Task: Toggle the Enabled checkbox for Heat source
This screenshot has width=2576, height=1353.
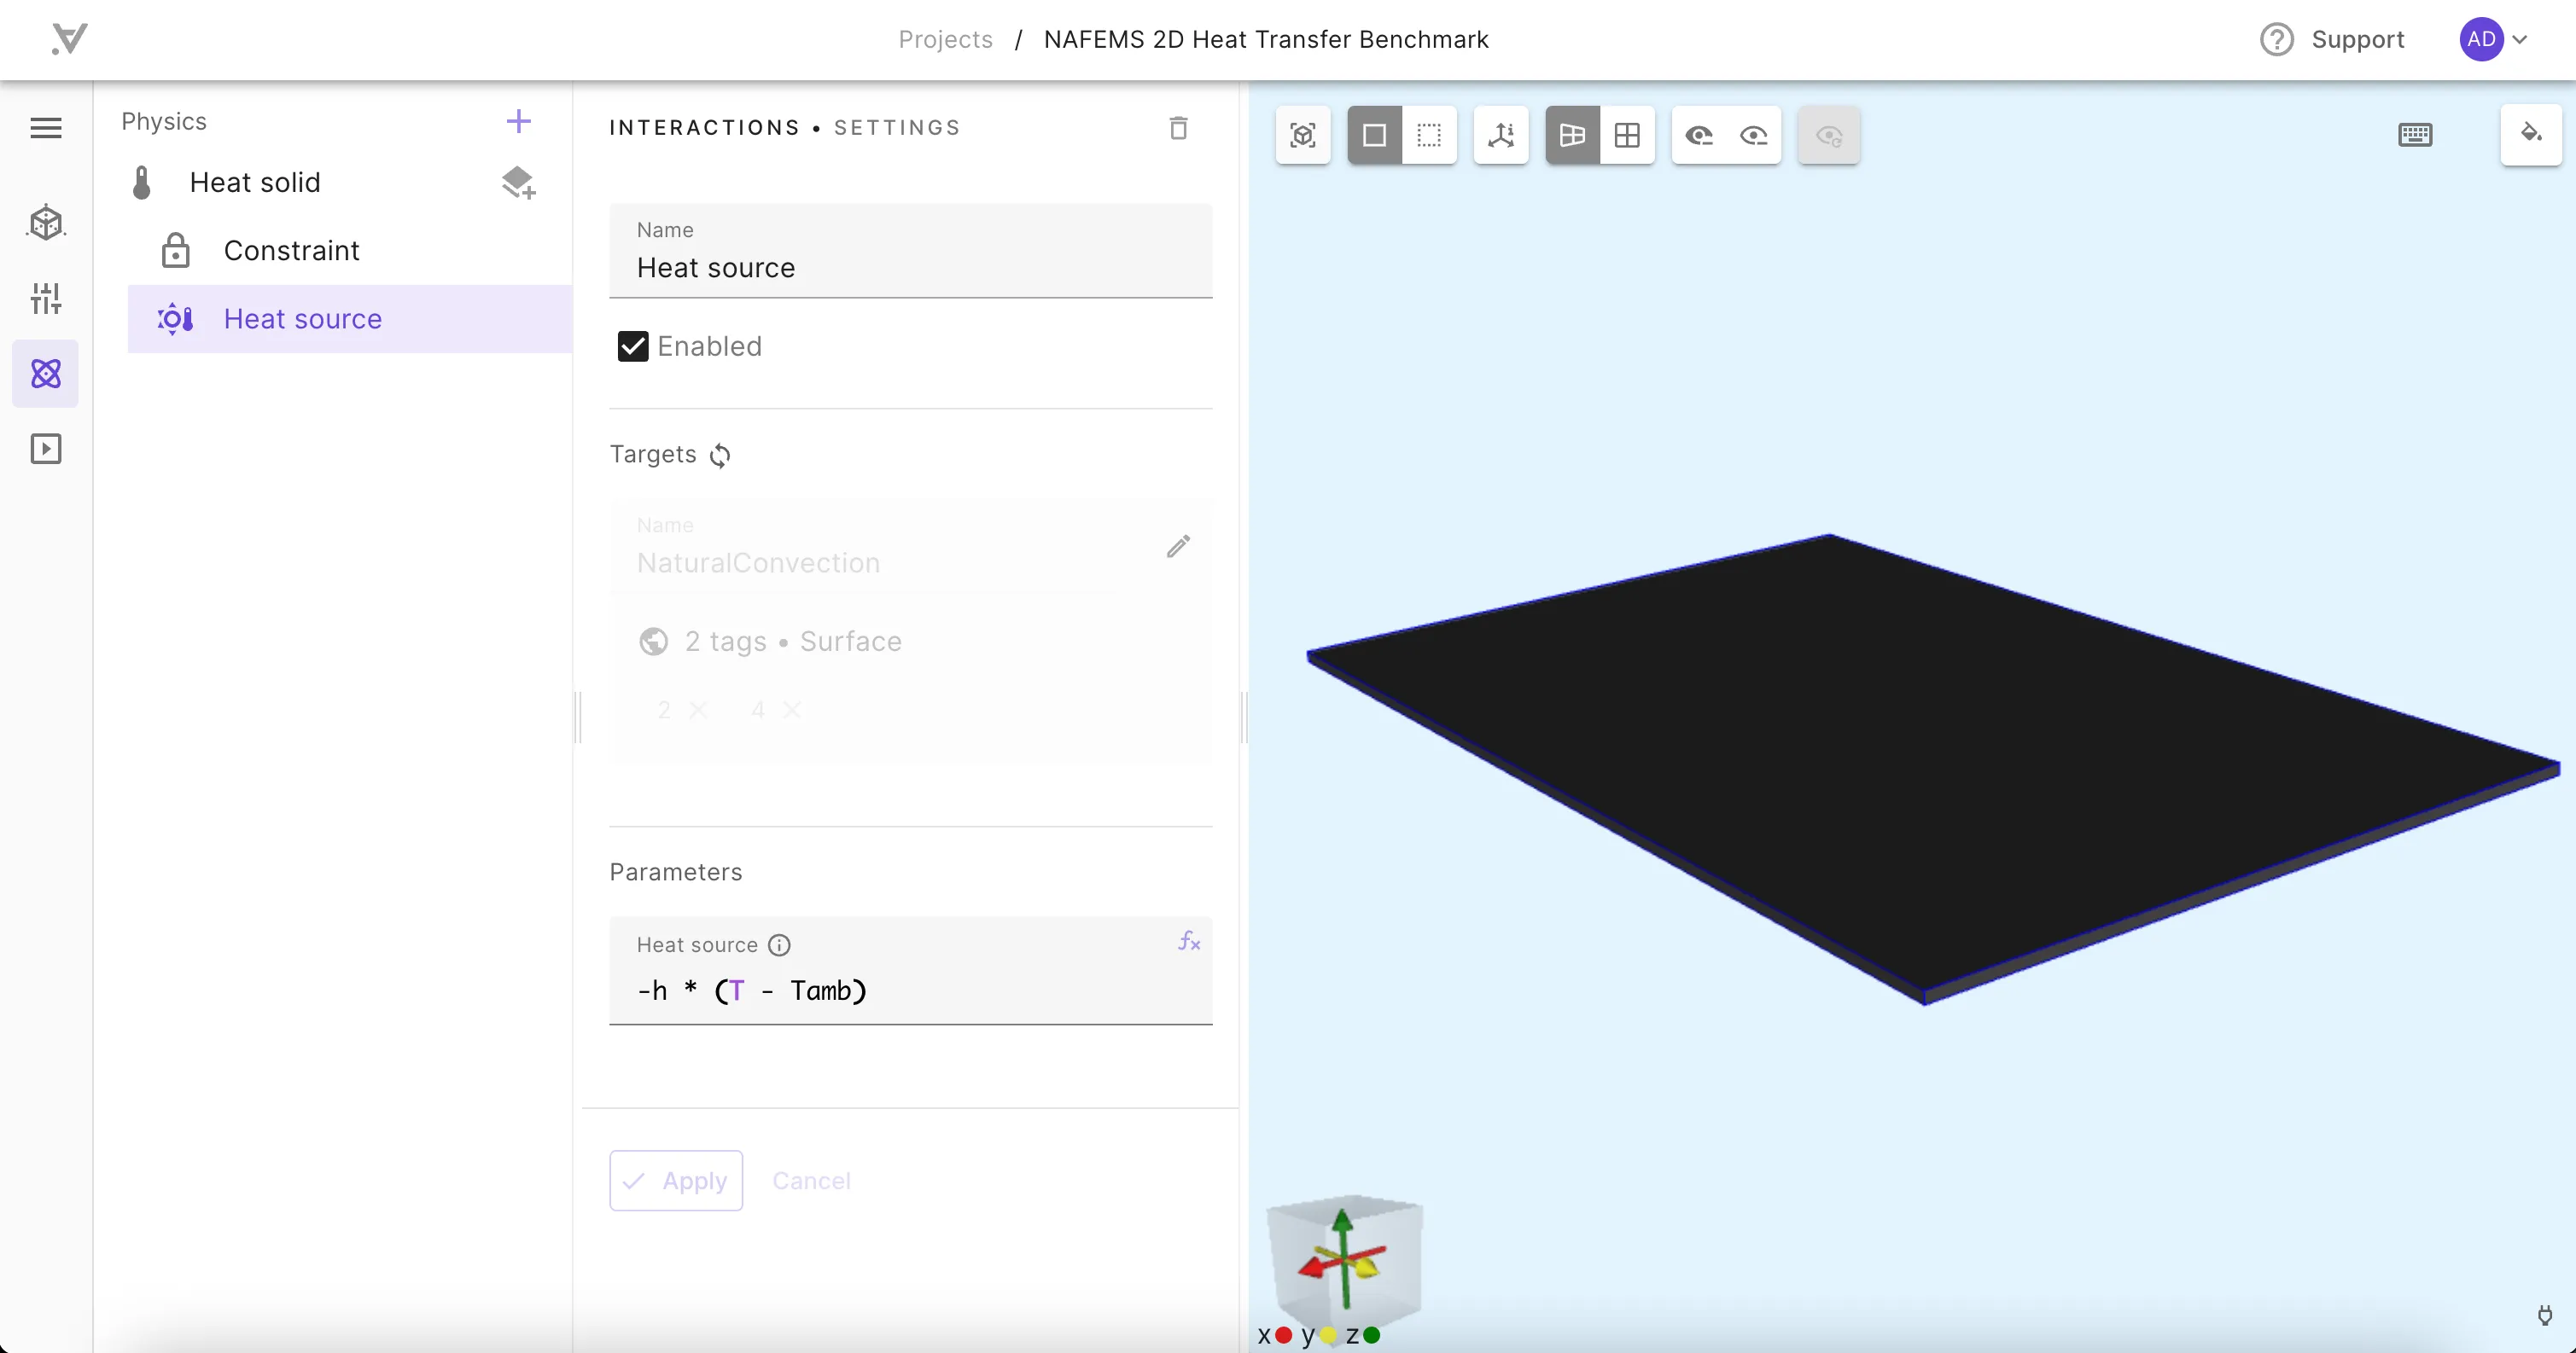Action: pyautogui.click(x=632, y=347)
